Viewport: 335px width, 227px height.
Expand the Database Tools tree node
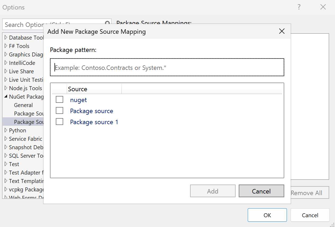(6, 38)
